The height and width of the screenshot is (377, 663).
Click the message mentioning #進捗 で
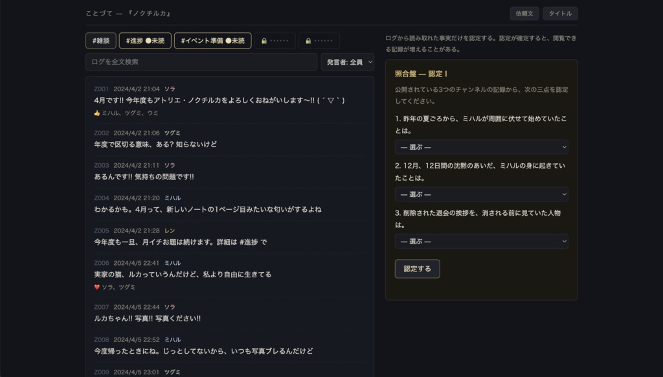(x=181, y=242)
